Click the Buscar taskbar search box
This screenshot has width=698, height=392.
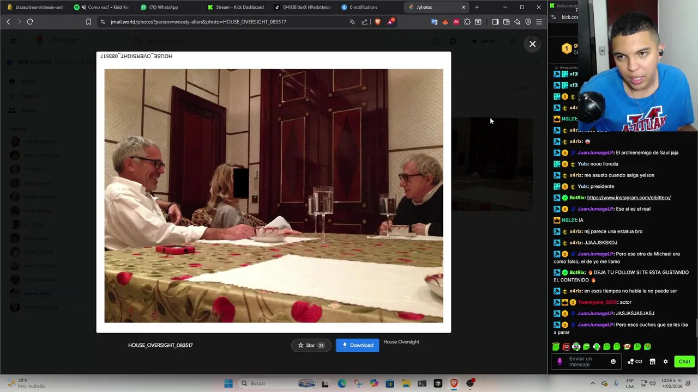278,383
